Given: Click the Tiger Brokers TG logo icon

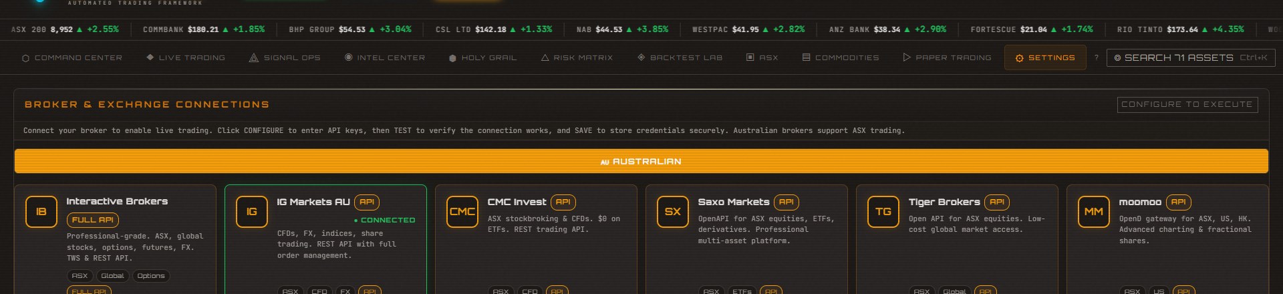Looking at the screenshot, I should pyautogui.click(x=883, y=212).
